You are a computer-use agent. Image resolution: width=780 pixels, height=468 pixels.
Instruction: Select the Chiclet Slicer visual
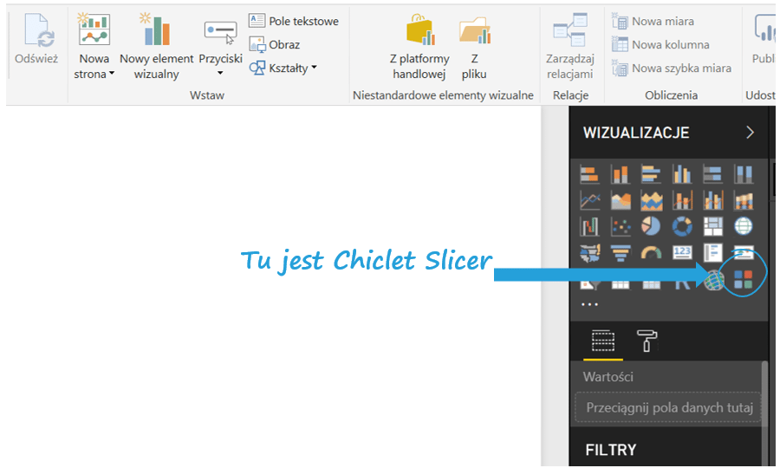[x=743, y=279]
